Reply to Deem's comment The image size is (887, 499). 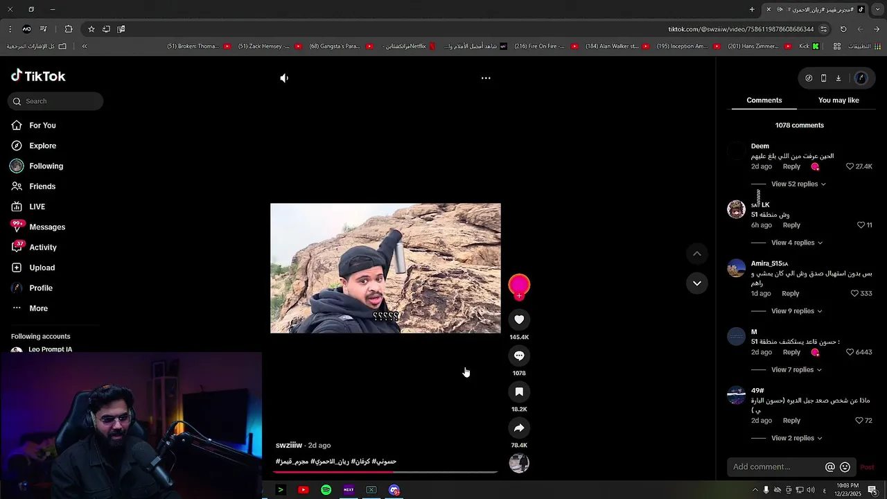click(x=791, y=166)
